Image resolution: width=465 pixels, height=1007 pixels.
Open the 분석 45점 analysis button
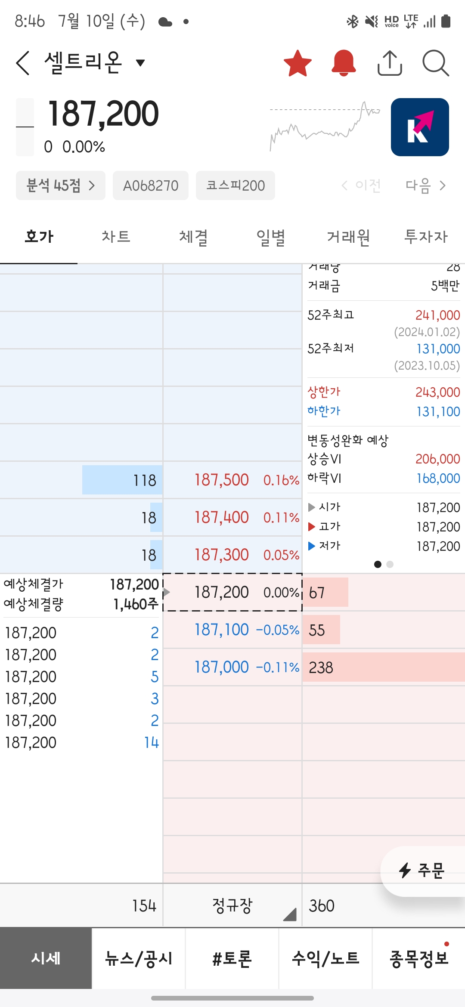61,185
